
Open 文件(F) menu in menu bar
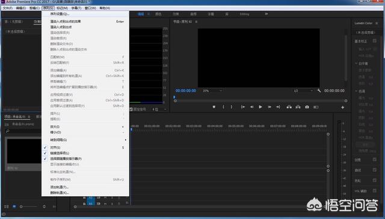7,8
